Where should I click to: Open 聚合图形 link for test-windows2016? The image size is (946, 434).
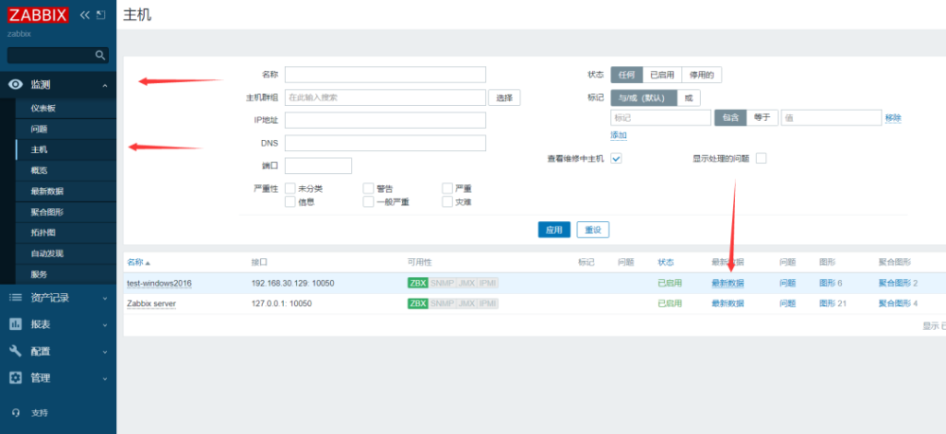[x=894, y=284]
